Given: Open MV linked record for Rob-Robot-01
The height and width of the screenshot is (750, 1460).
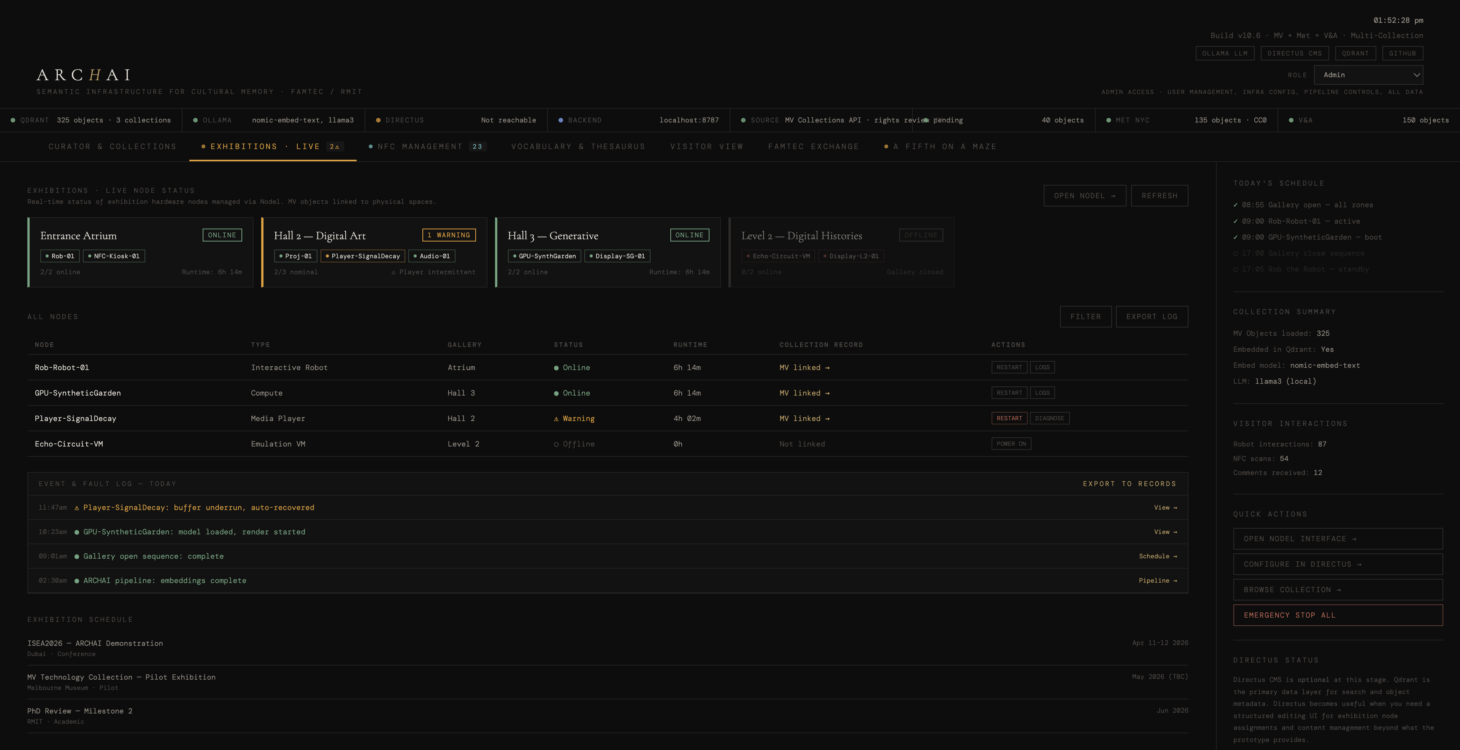Looking at the screenshot, I should [x=804, y=368].
